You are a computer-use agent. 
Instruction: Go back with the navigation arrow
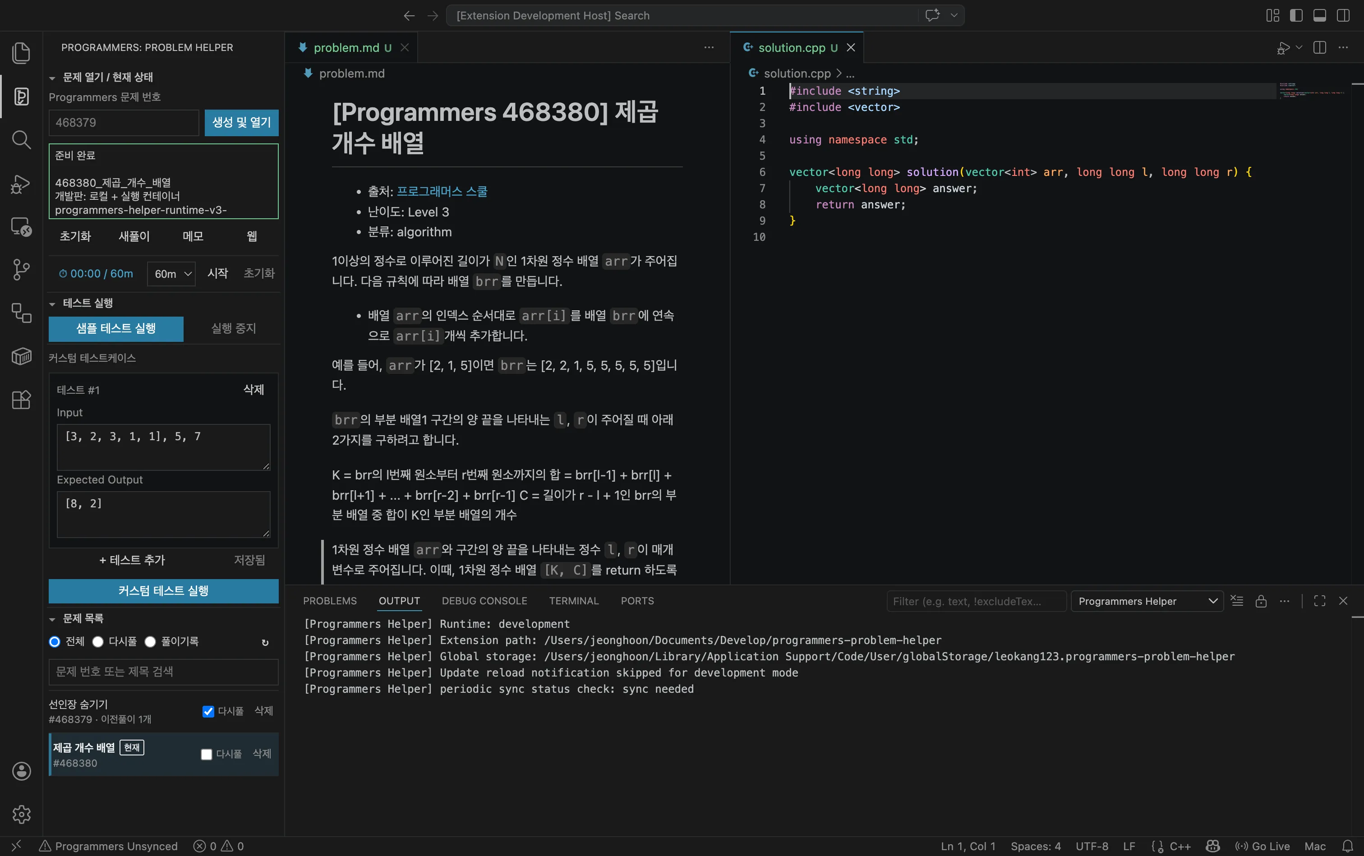(409, 16)
